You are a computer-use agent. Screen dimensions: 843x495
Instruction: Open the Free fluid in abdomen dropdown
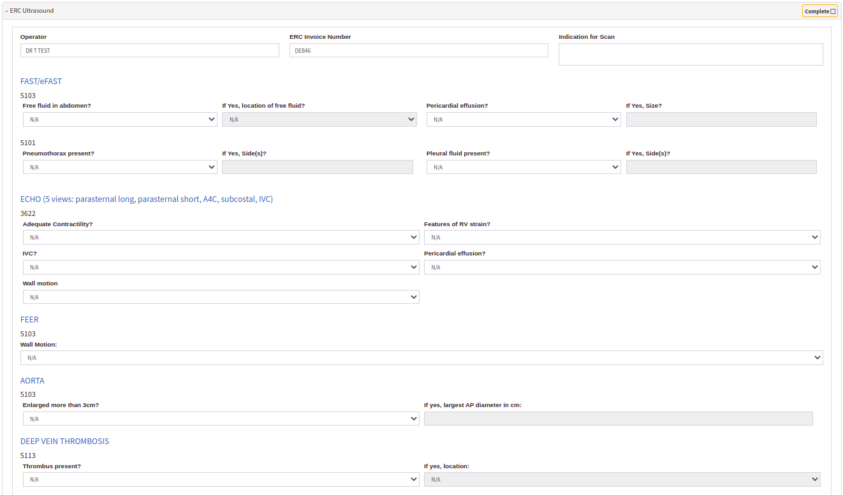[x=120, y=120]
